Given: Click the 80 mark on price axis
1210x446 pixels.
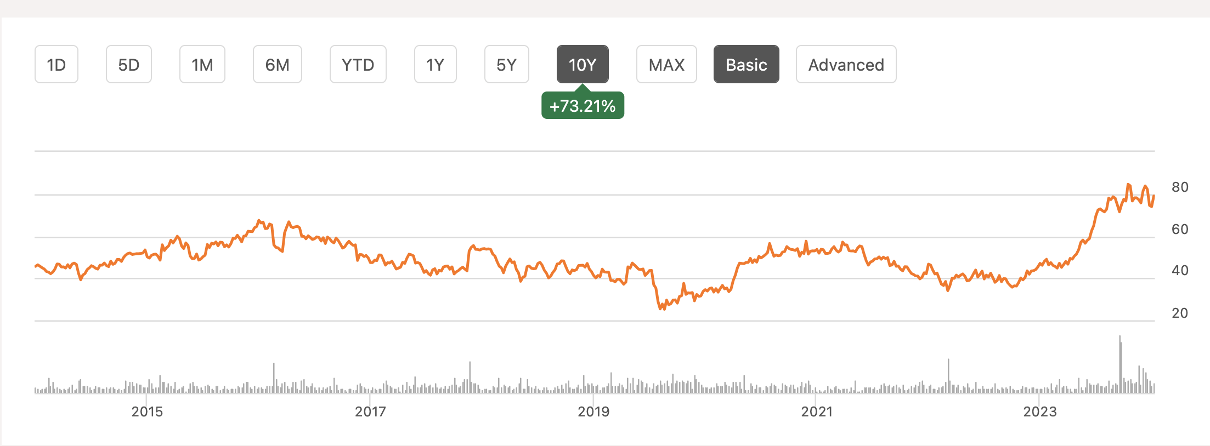Looking at the screenshot, I should 1181,187.
